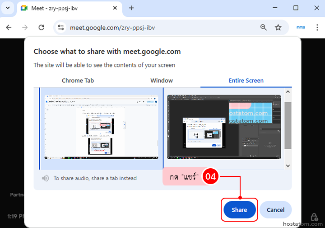Image resolution: width=325 pixels, height=228 pixels.
Task: Choose the first screen thumbnail with document
Action: [102, 127]
